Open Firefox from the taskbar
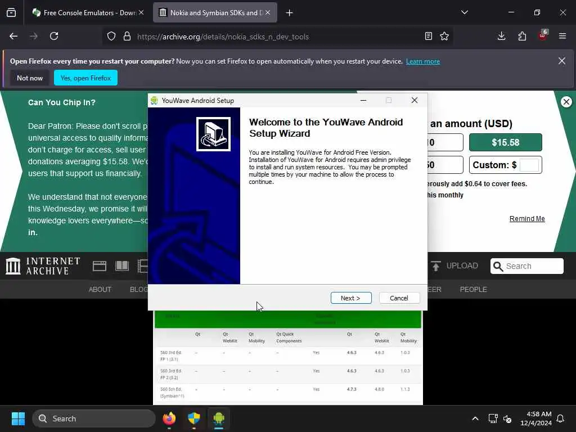Screen dimensions: 576x432 169,418
